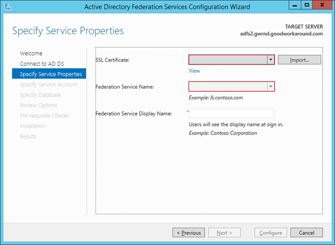The width and height of the screenshot is (335, 245).
Task: Expand the SSL Certificate dropdown
Action: [270, 60]
